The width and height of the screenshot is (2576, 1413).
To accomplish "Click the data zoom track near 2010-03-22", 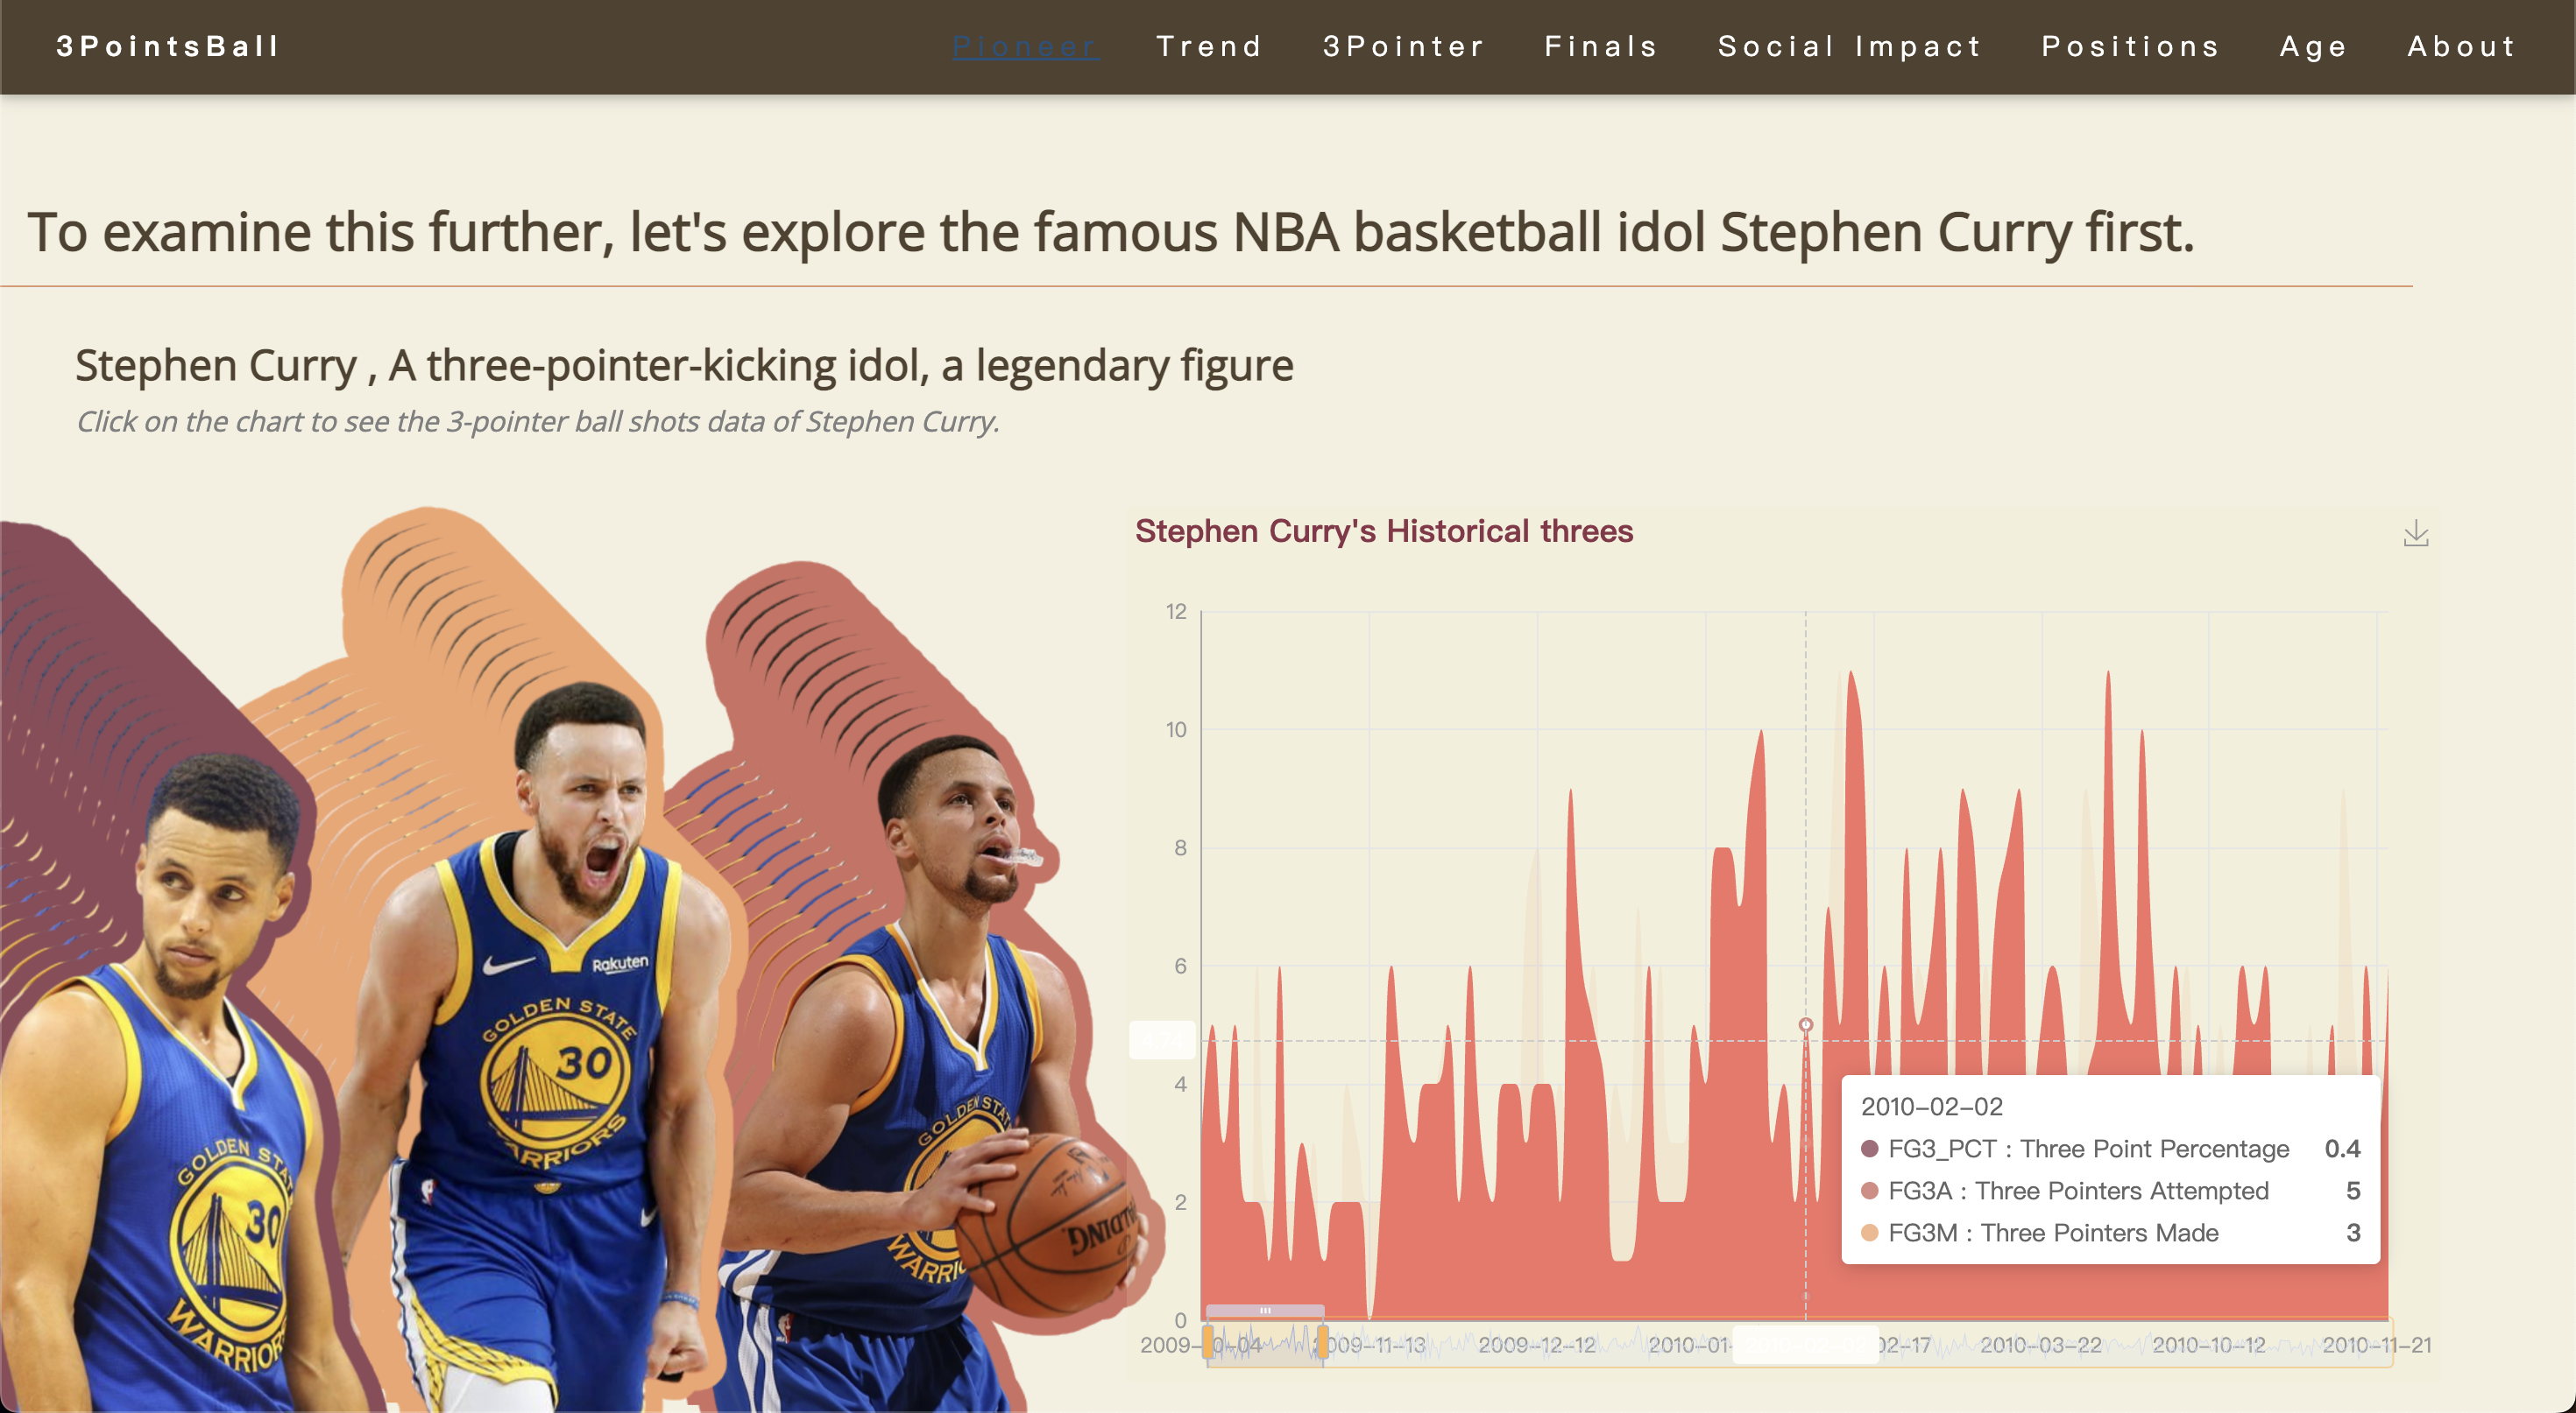I will [x=2040, y=1345].
